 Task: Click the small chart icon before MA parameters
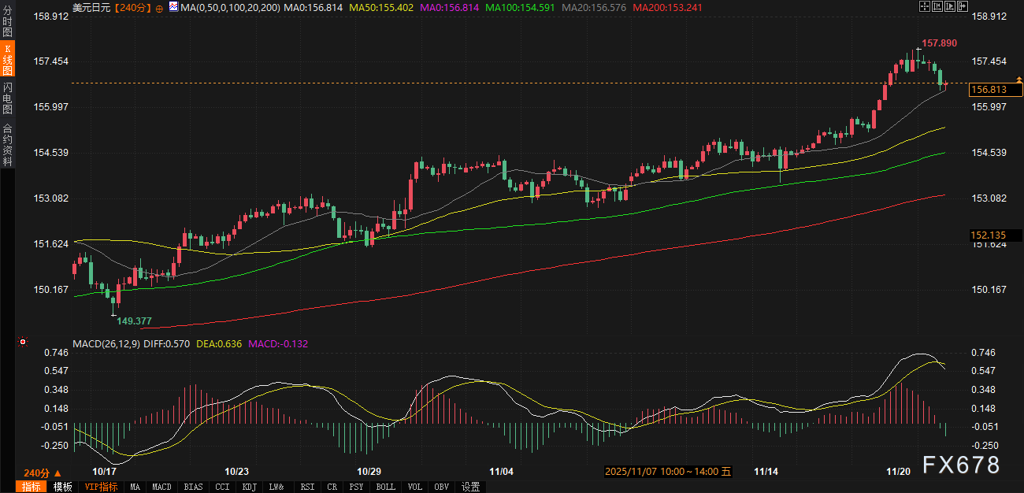(x=173, y=7)
